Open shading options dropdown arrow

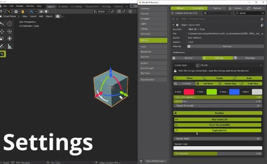pos(63,17)
